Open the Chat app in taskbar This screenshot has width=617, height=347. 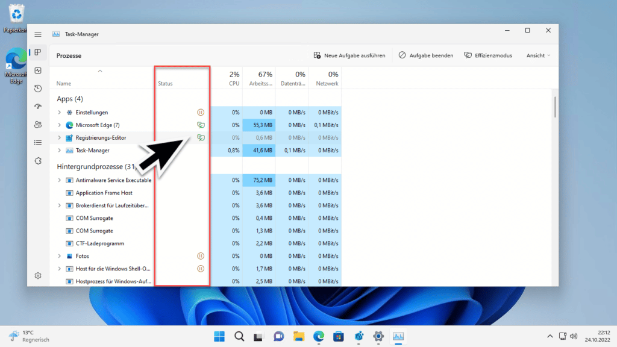tap(278, 336)
